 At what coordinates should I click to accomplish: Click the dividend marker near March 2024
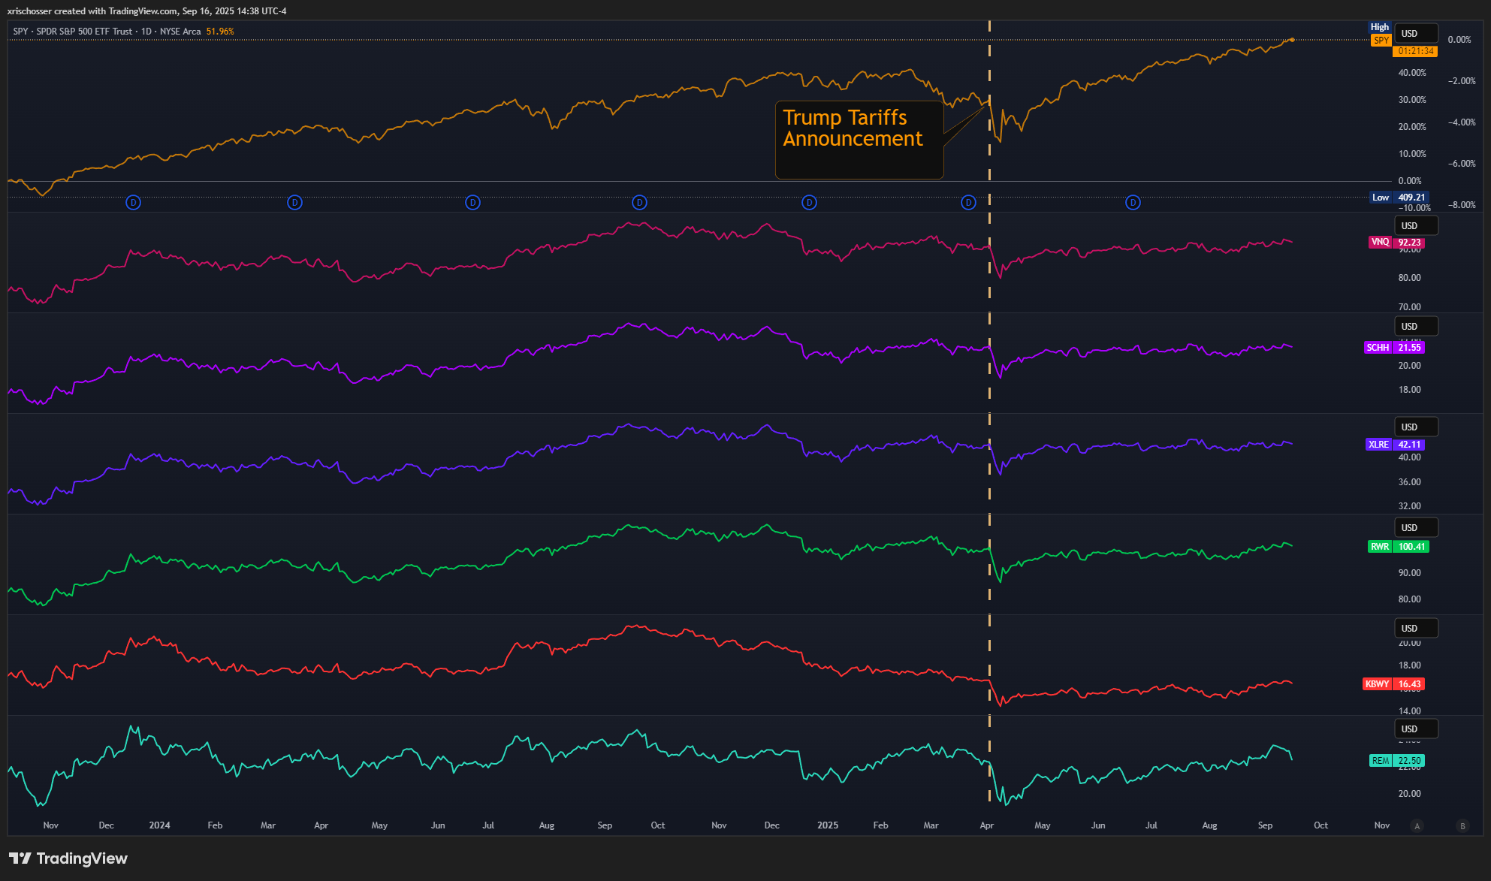coord(295,202)
